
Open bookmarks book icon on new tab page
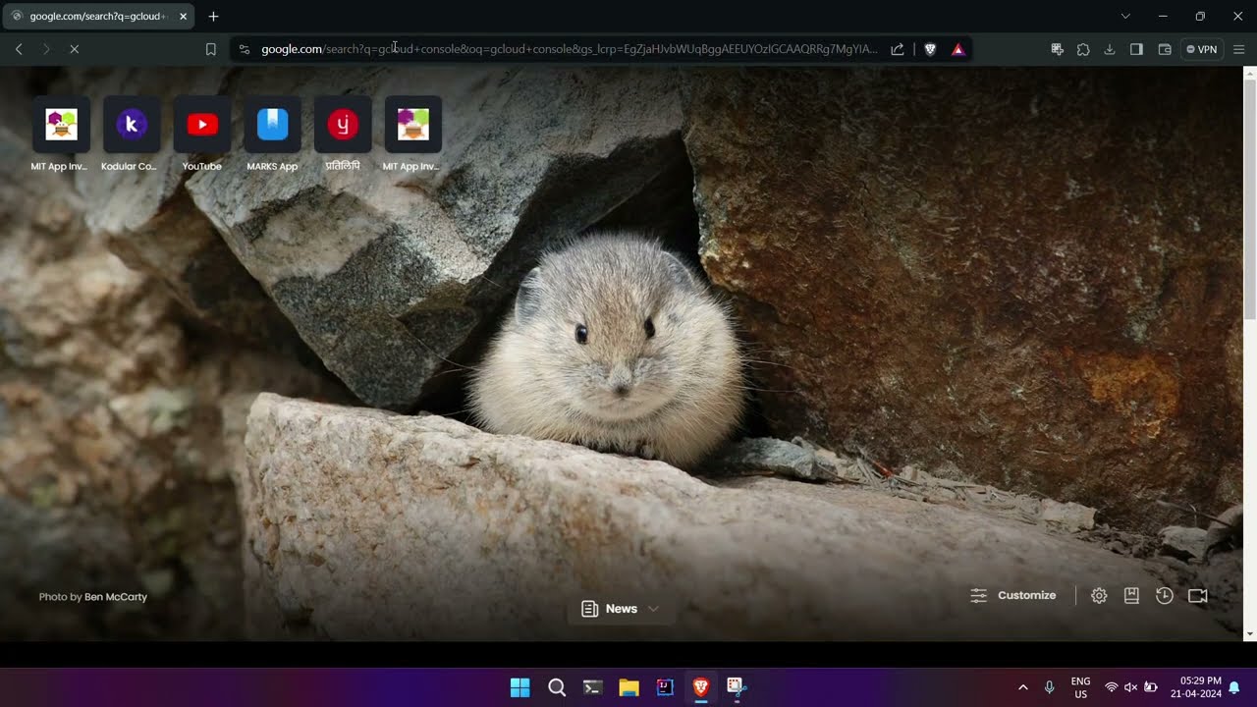click(1131, 596)
